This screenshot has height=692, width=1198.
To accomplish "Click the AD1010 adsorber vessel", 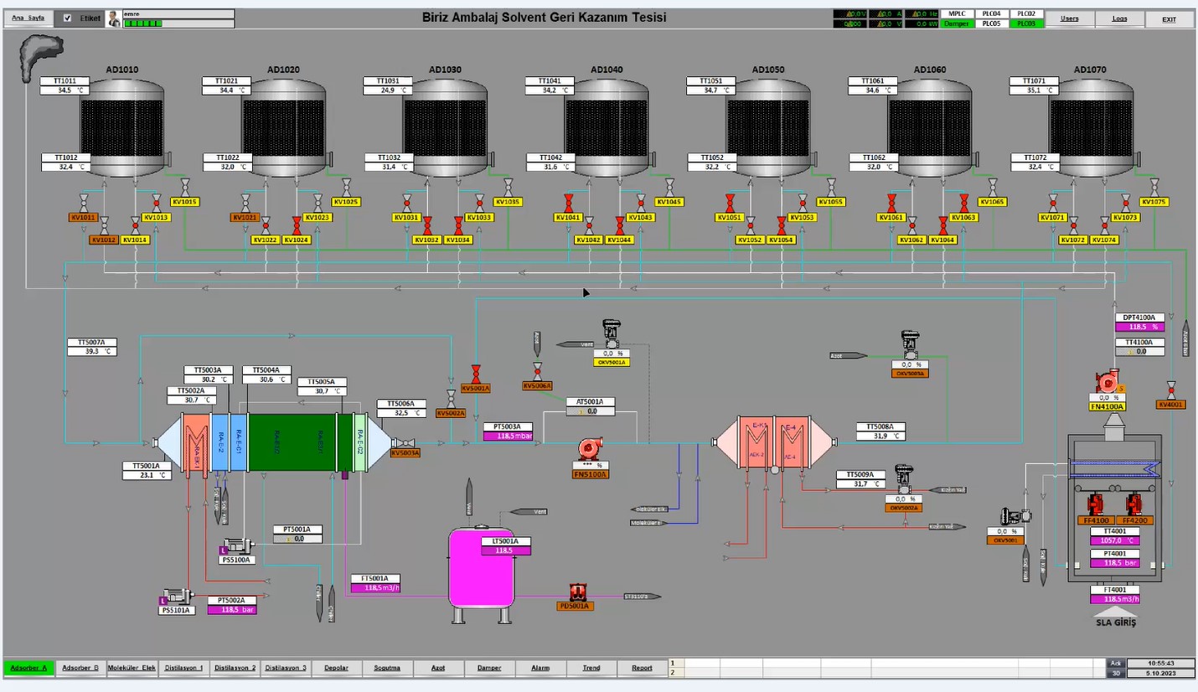I will (x=123, y=128).
